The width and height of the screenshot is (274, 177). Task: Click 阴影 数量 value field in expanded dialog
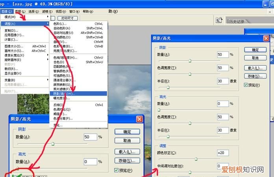[223, 54]
